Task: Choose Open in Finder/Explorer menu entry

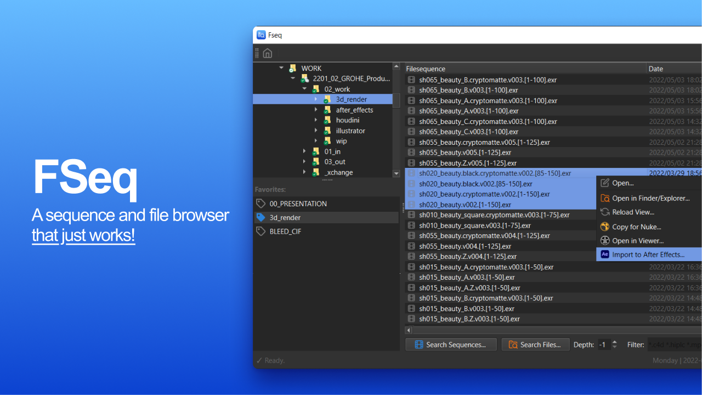Action: tap(650, 198)
